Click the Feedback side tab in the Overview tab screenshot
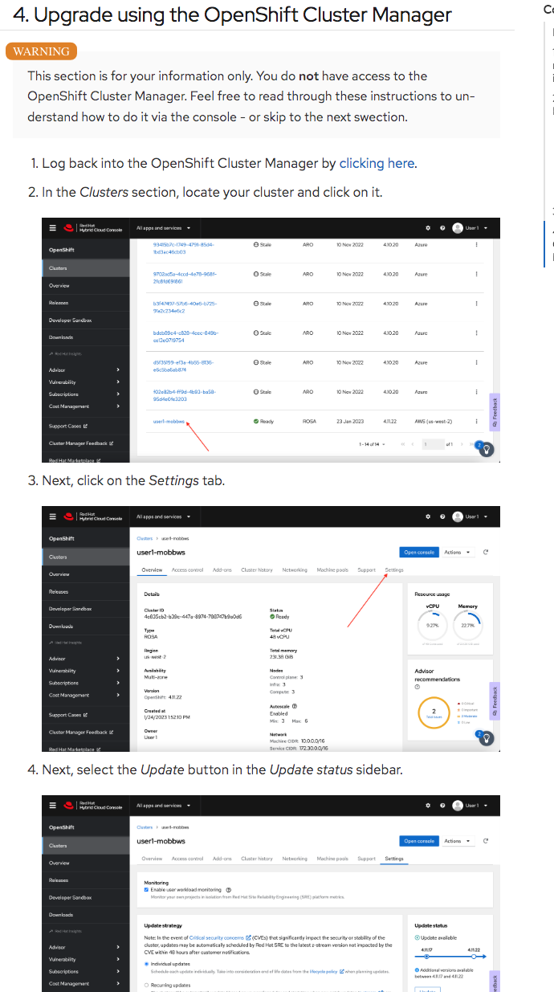The height and width of the screenshot is (992, 554). [495, 700]
